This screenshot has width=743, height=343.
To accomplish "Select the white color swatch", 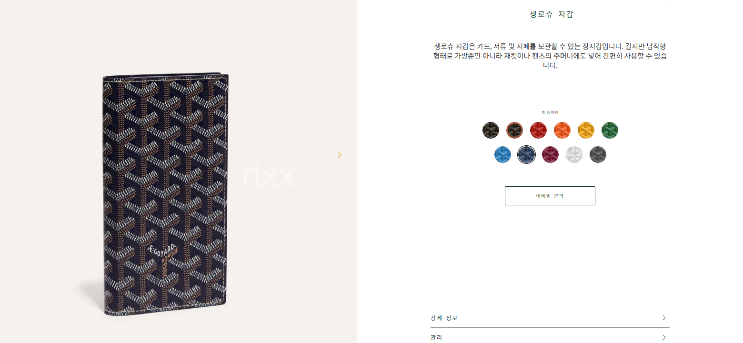I will point(574,154).
